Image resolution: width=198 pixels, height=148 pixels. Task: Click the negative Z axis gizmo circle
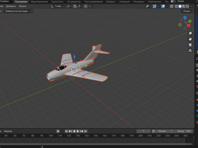185,28
